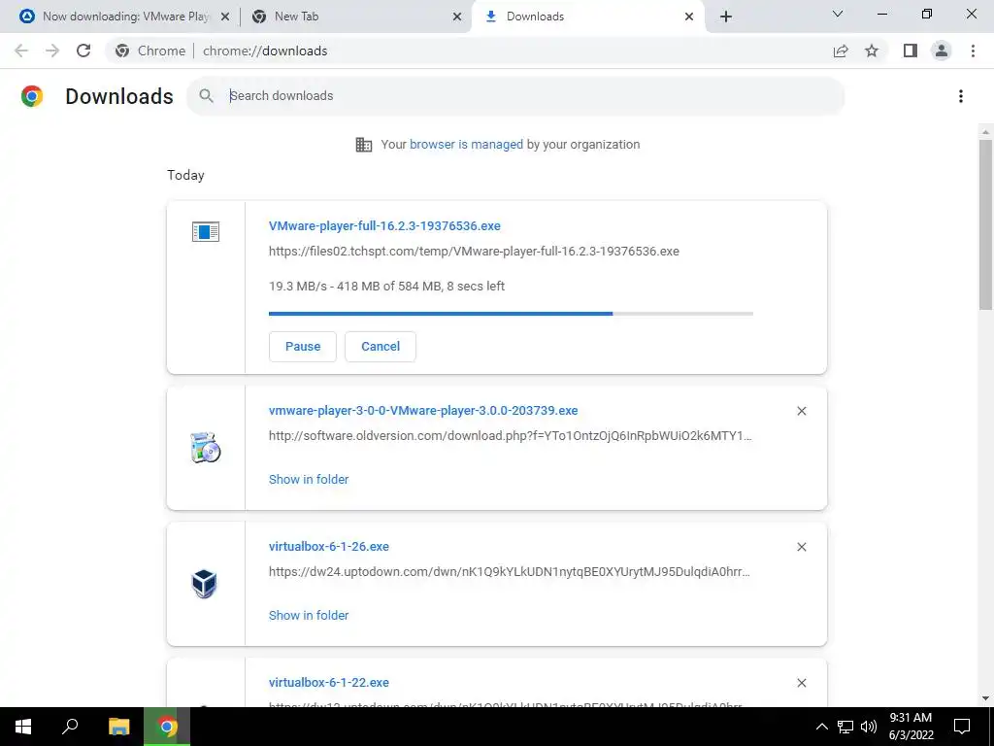Open Downloads page more actions menu

961,96
